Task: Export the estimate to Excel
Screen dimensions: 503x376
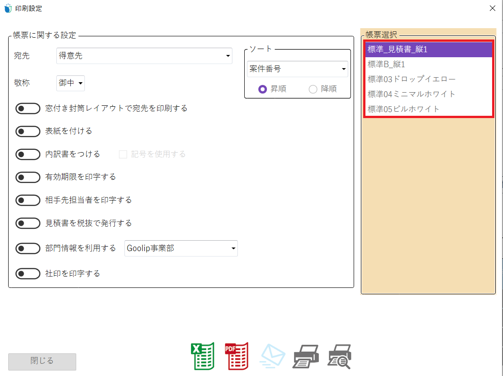Action: coord(203,356)
